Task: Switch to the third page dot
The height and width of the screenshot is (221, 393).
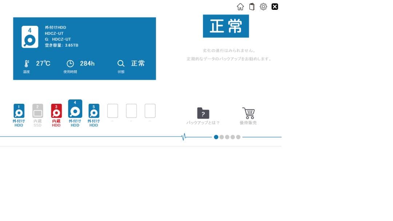Action: coord(227,137)
